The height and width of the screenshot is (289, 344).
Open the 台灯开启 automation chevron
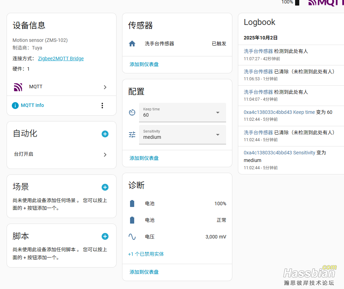pos(105,155)
